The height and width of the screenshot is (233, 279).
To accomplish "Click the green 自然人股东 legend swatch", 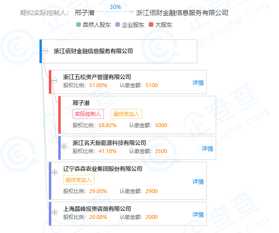I will [79, 24].
